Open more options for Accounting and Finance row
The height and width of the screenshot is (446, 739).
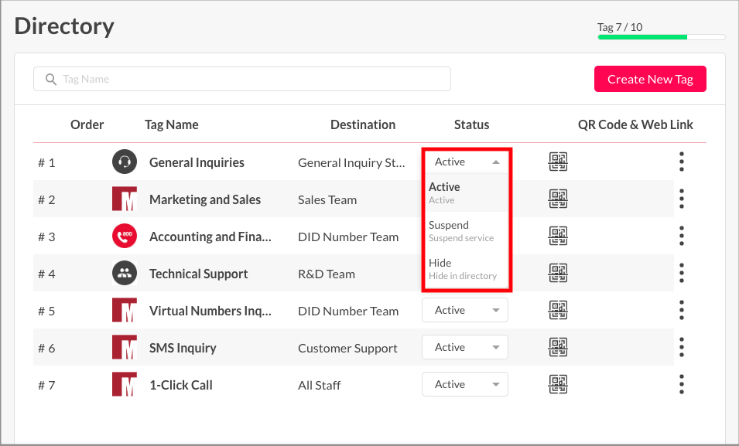(x=682, y=236)
